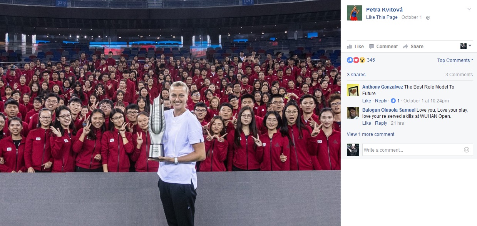Click the Like thumbs-up icon under the post
This screenshot has width=477, height=226.
click(350, 46)
